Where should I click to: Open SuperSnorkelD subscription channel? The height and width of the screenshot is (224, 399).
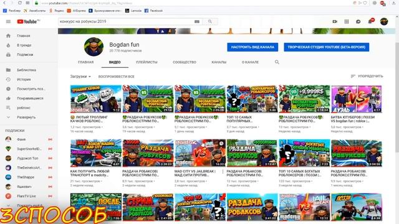click(29, 149)
